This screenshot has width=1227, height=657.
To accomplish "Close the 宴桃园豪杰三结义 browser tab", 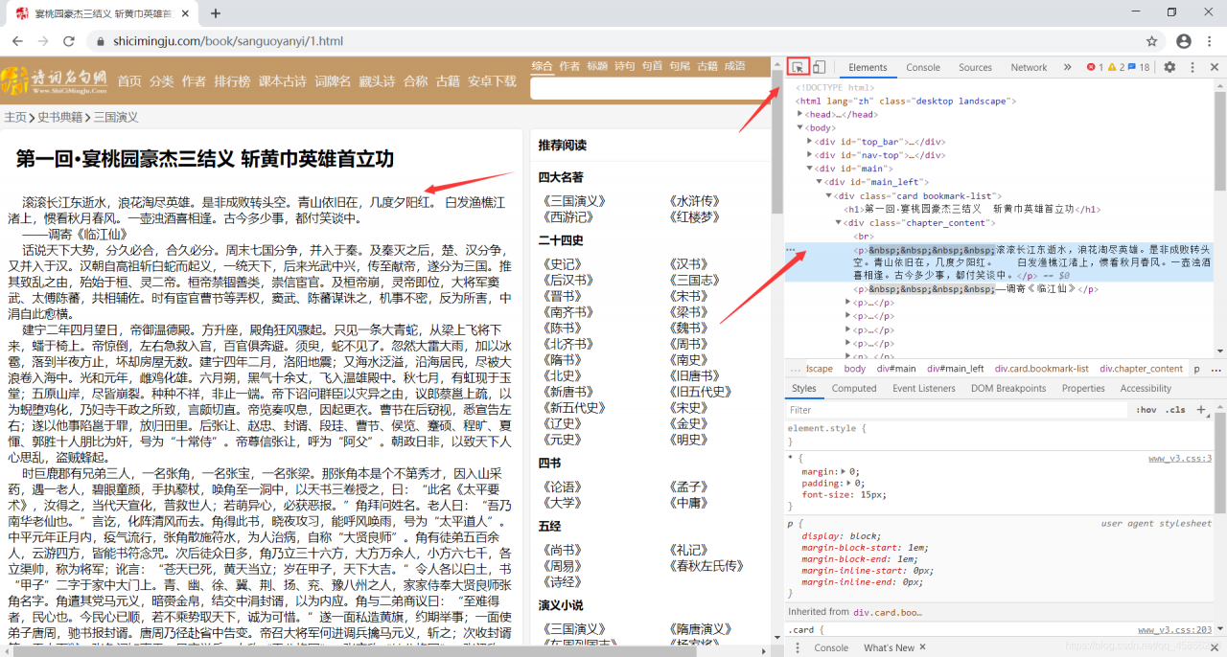I will coord(185,13).
